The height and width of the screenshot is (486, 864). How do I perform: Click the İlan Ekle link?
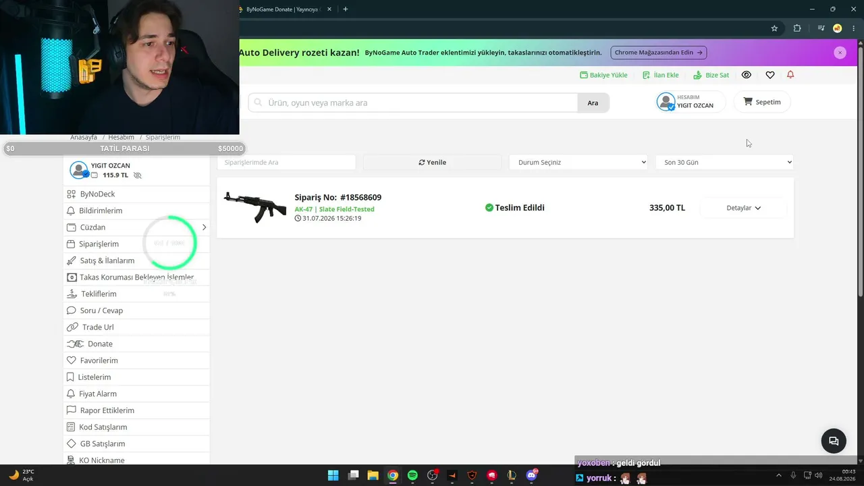(661, 75)
